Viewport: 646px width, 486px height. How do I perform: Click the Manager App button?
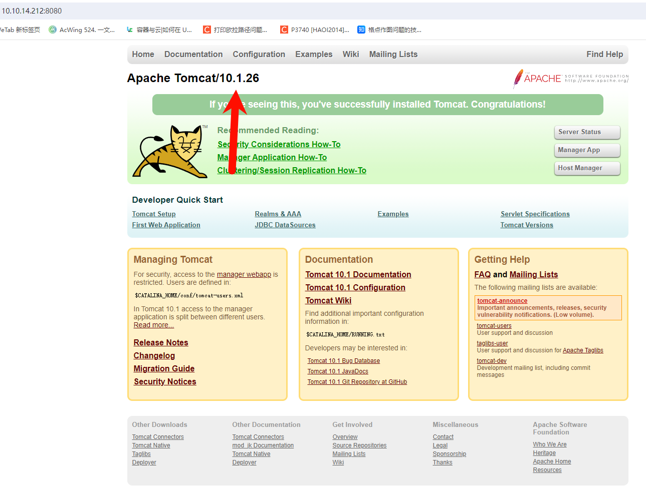click(x=587, y=150)
